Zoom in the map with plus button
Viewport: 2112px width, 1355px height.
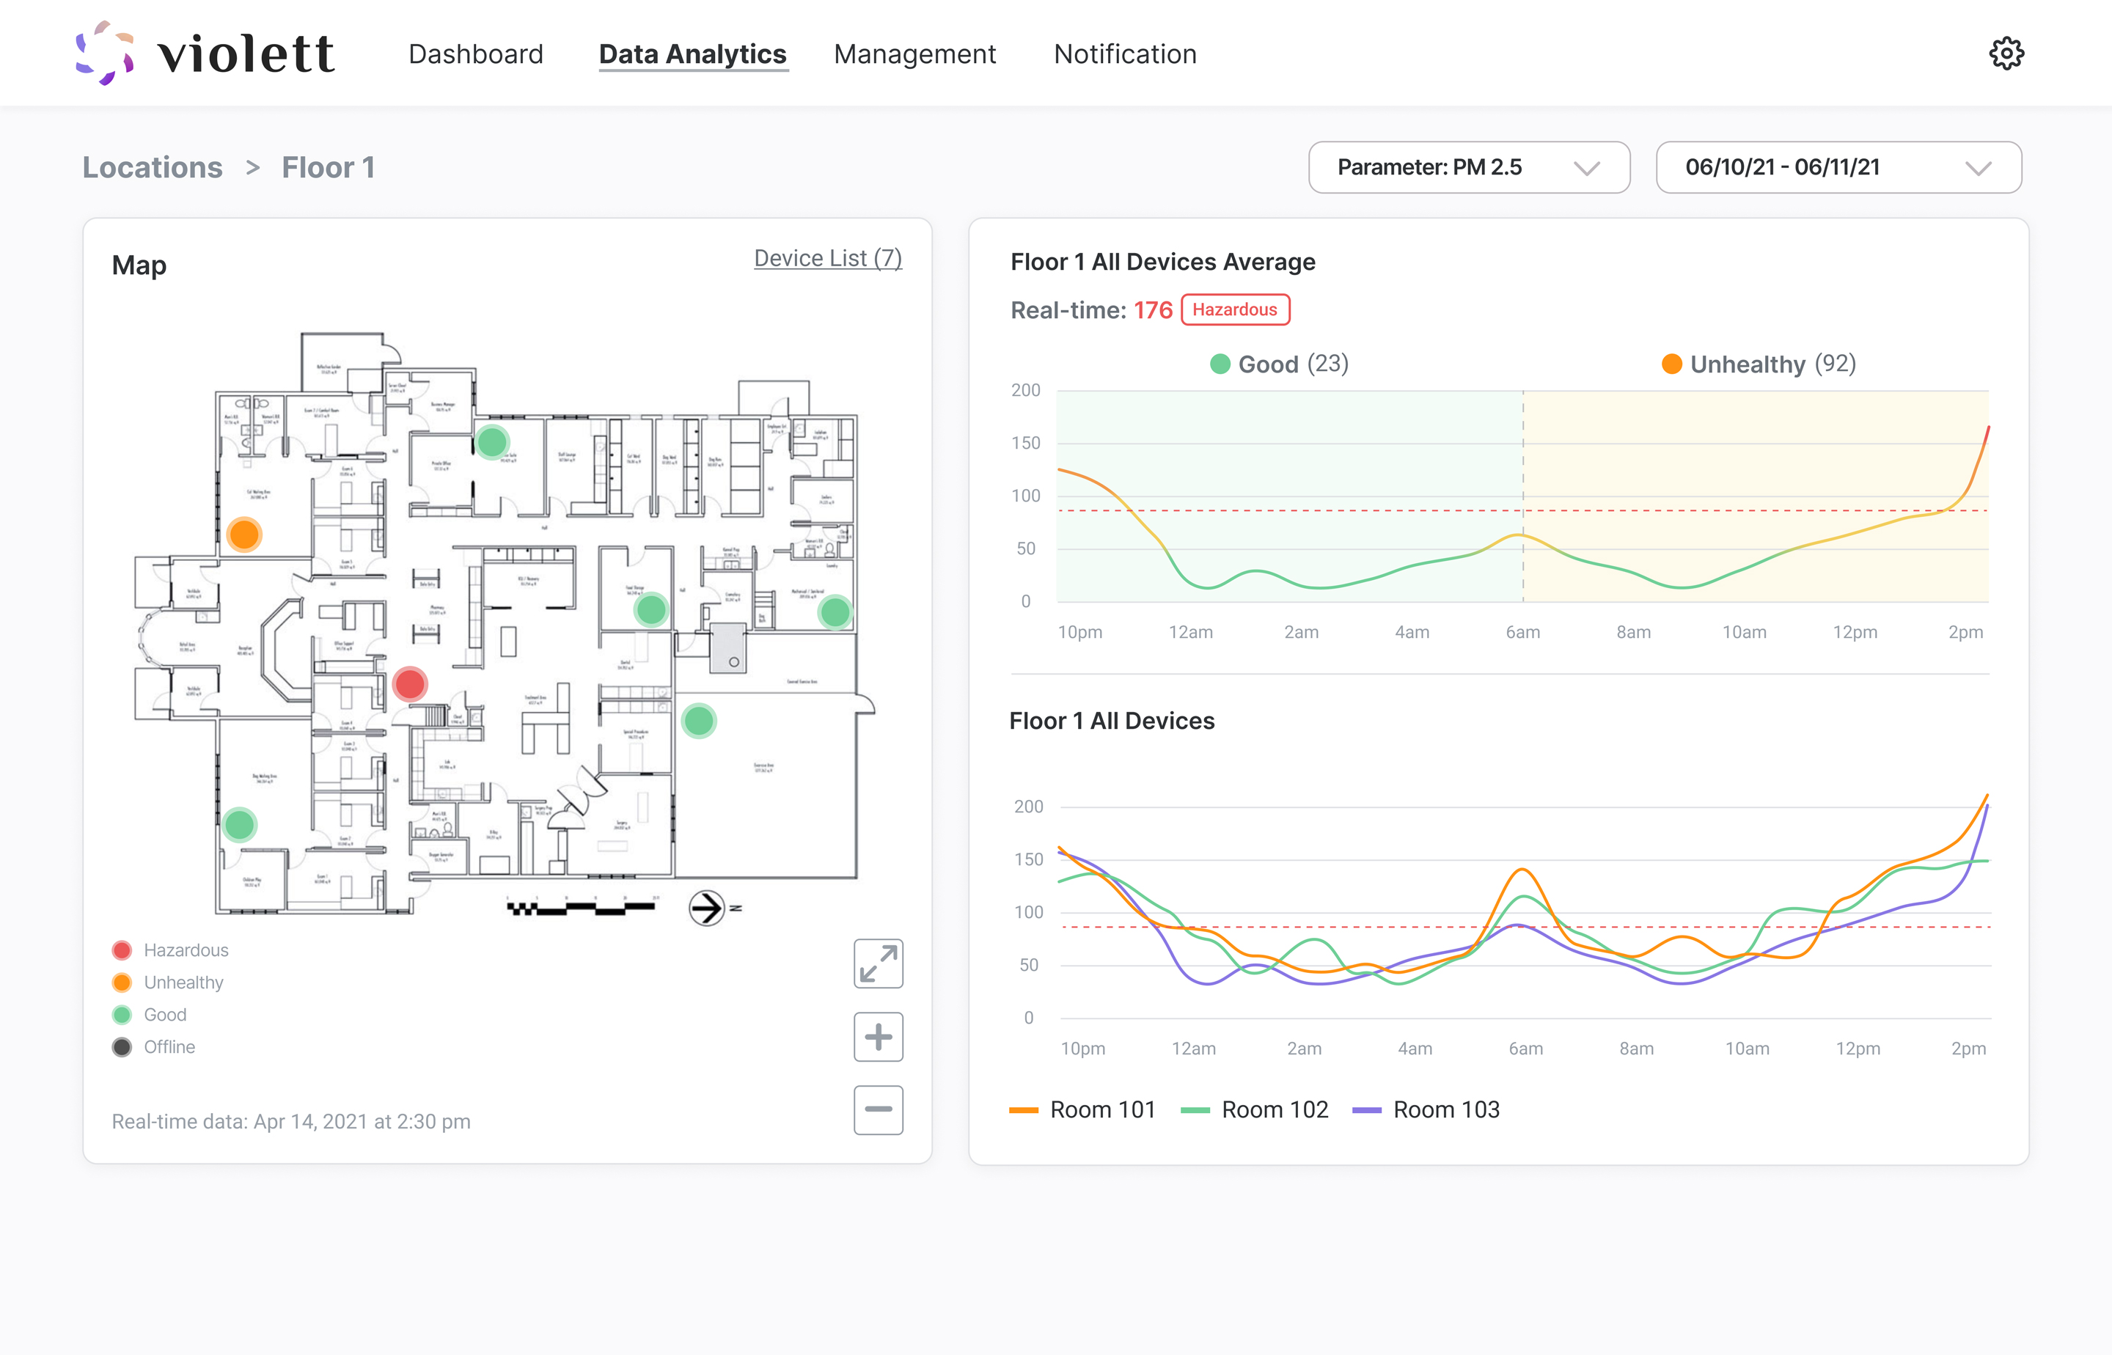[877, 1037]
